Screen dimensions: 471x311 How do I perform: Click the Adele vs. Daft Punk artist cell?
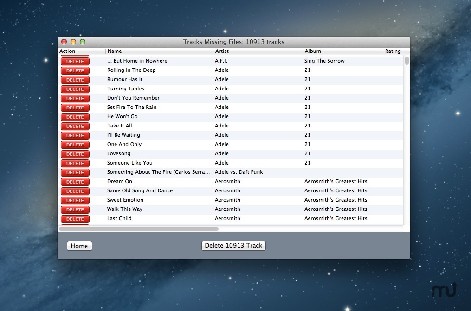[x=239, y=172]
